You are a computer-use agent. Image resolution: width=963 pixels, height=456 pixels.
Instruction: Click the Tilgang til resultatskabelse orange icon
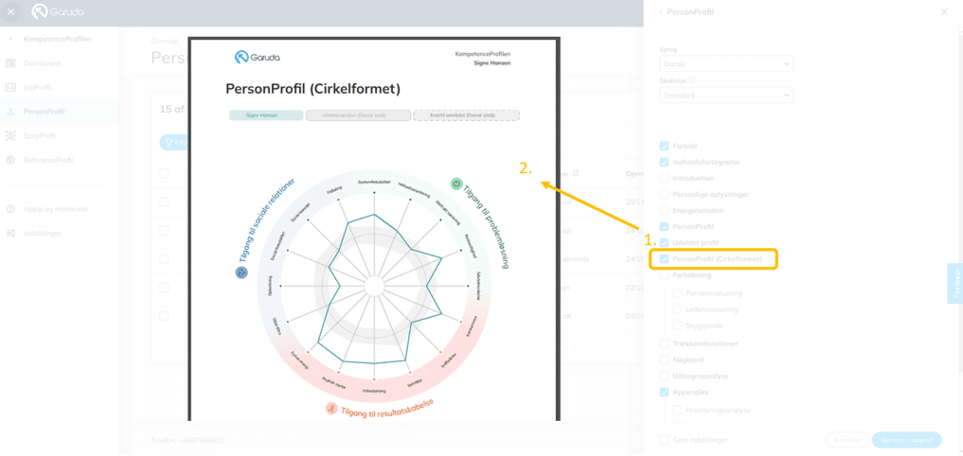click(x=331, y=408)
